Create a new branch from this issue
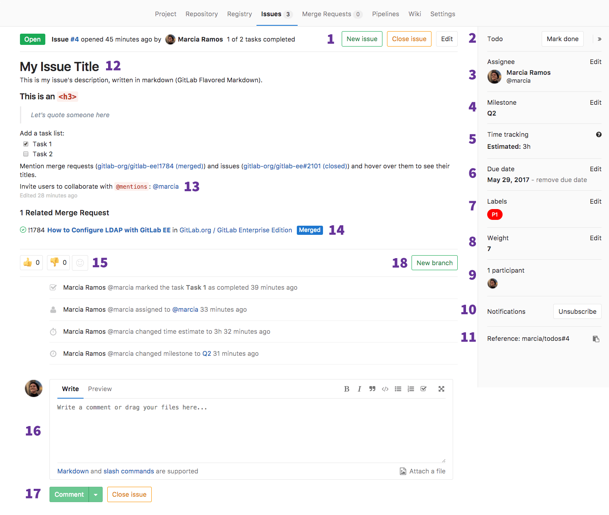This screenshot has height=515, width=609. pos(434,262)
